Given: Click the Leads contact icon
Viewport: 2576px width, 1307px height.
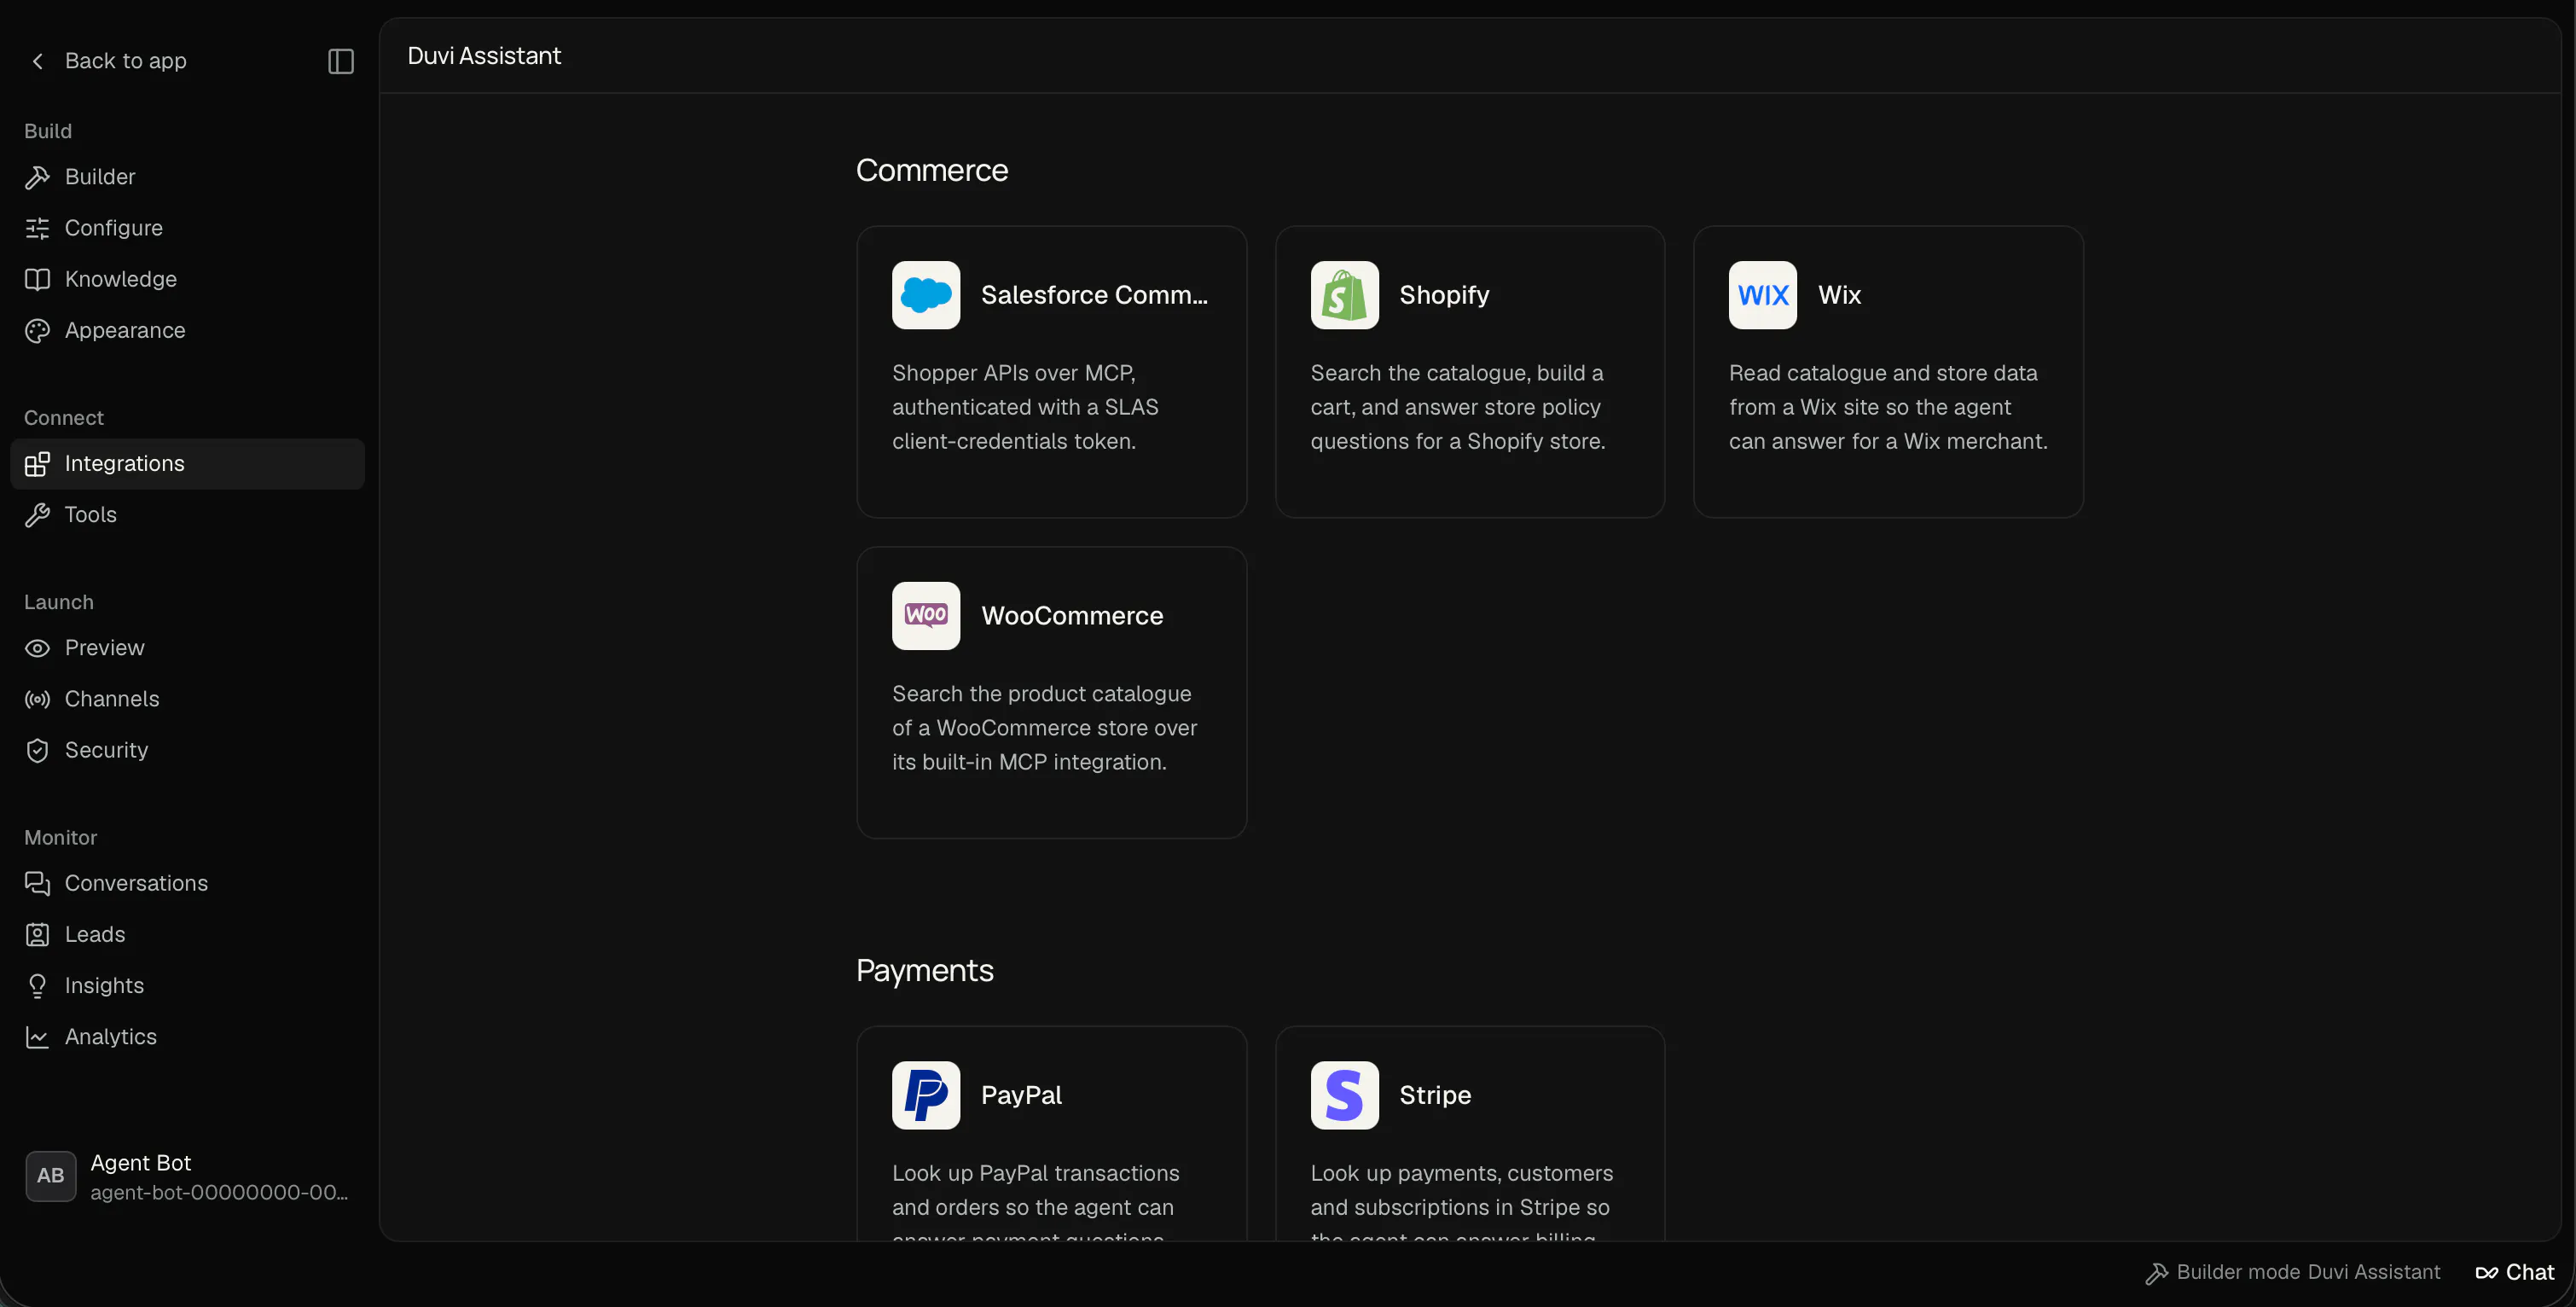Looking at the screenshot, I should [x=37, y=934].
